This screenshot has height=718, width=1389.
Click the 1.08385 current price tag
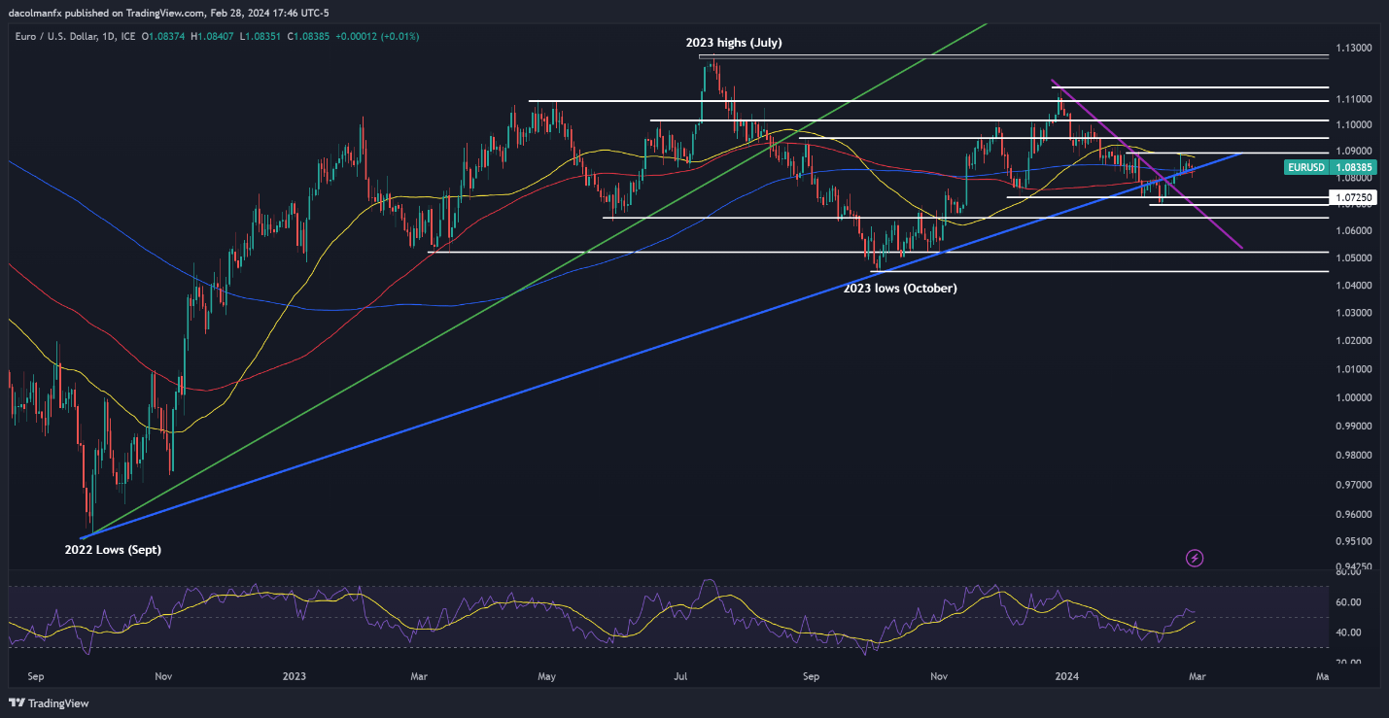[x=1353, y=167]
